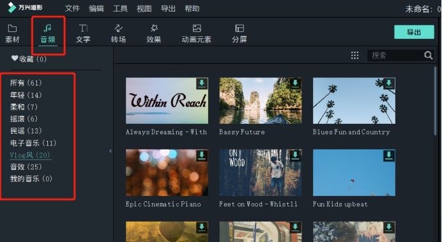Select the 电子音乐 (11) category
This screenshot has width=442, height=242.
(33, 143)
